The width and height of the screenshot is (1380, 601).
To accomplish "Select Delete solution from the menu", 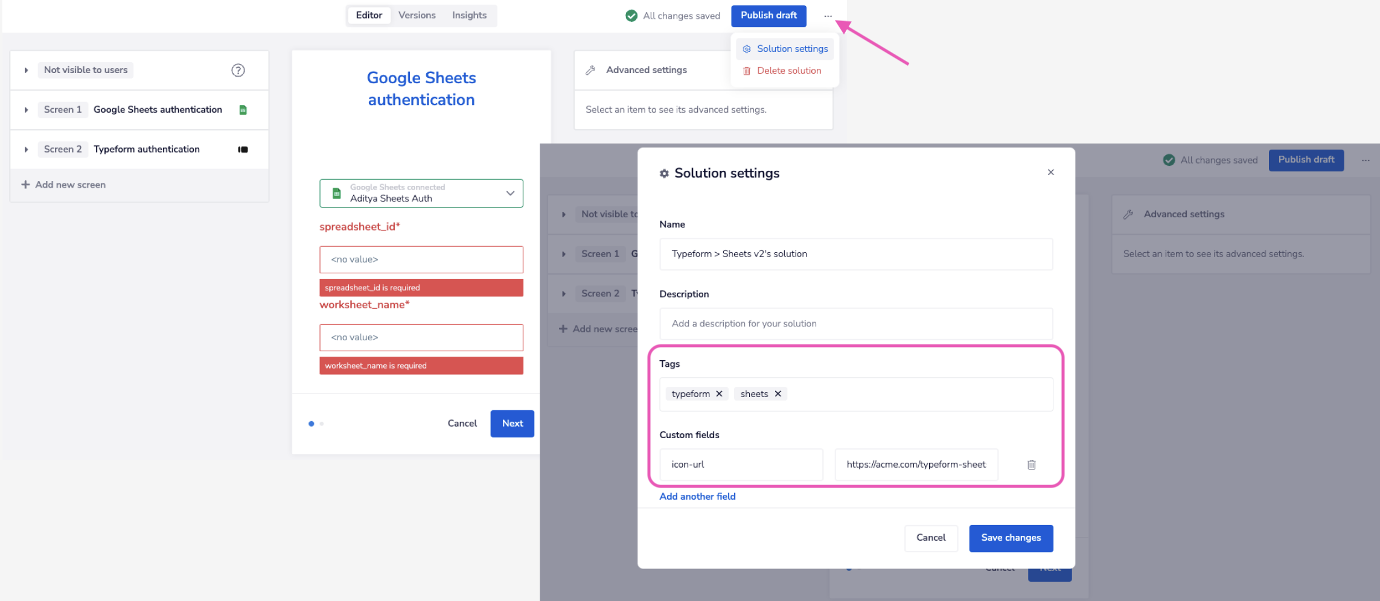I will click(x=789, y=70).
